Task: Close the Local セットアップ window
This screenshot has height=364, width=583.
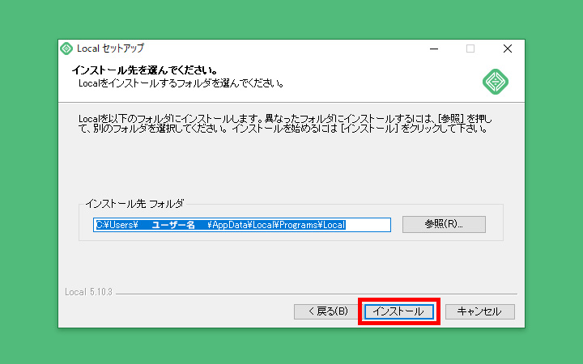Action: 508,49
